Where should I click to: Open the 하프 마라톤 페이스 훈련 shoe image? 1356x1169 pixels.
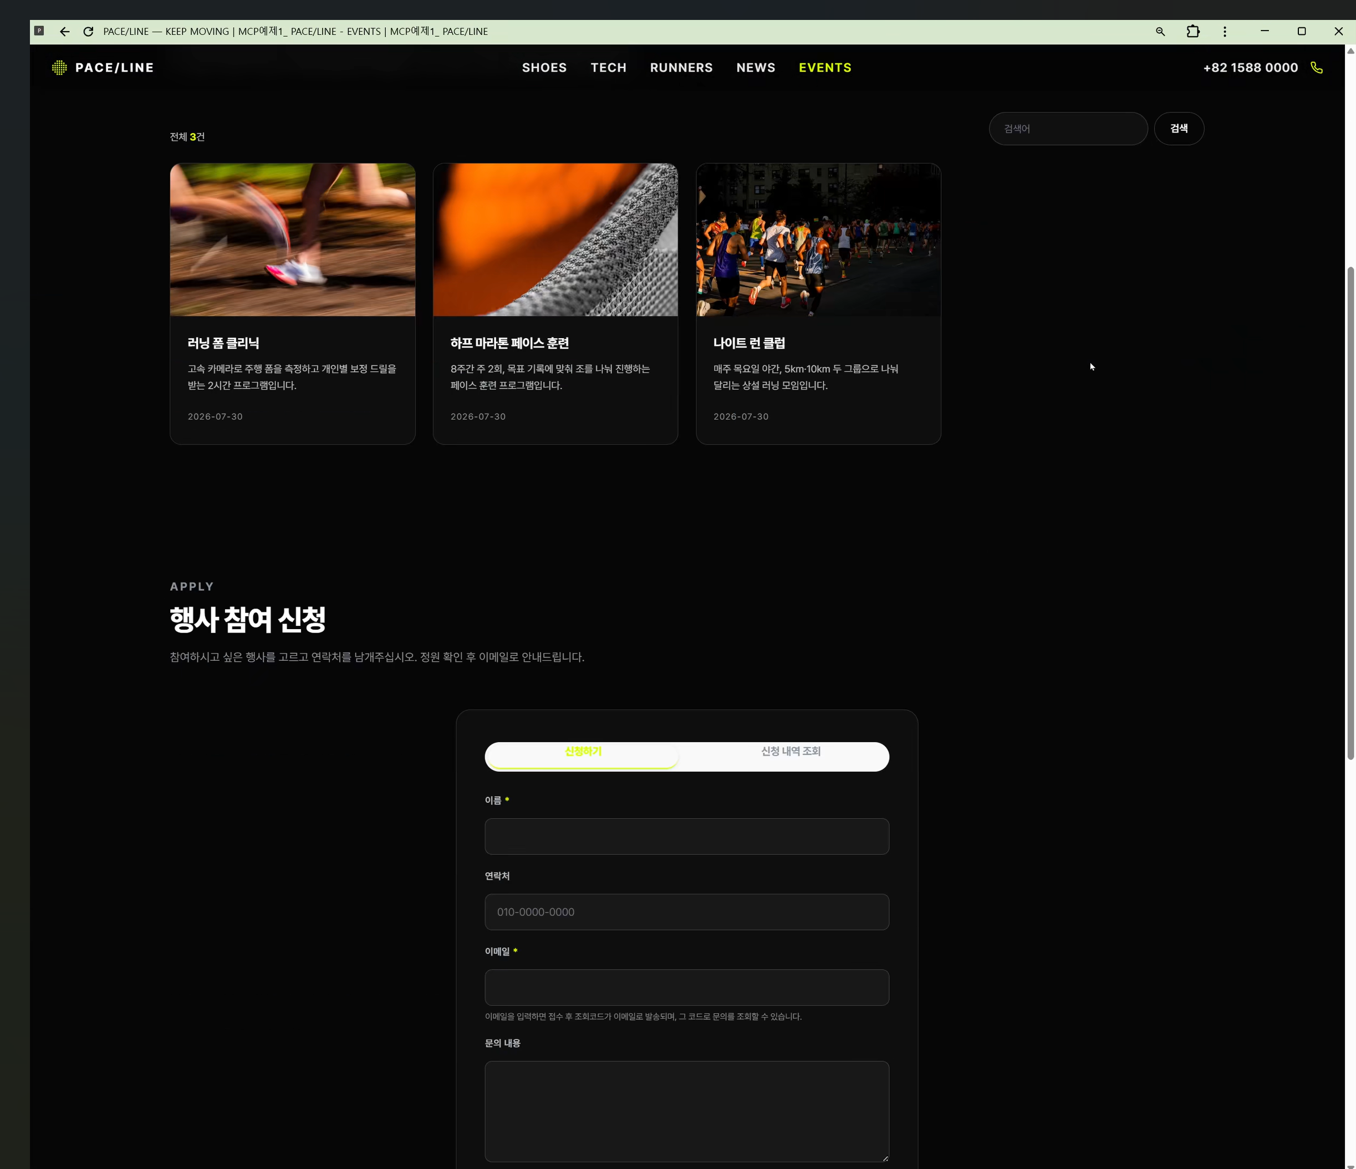pos(555,239)
